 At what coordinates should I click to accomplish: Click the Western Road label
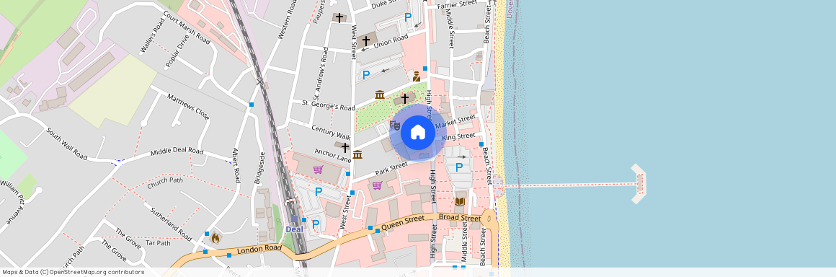coord(287,19)
